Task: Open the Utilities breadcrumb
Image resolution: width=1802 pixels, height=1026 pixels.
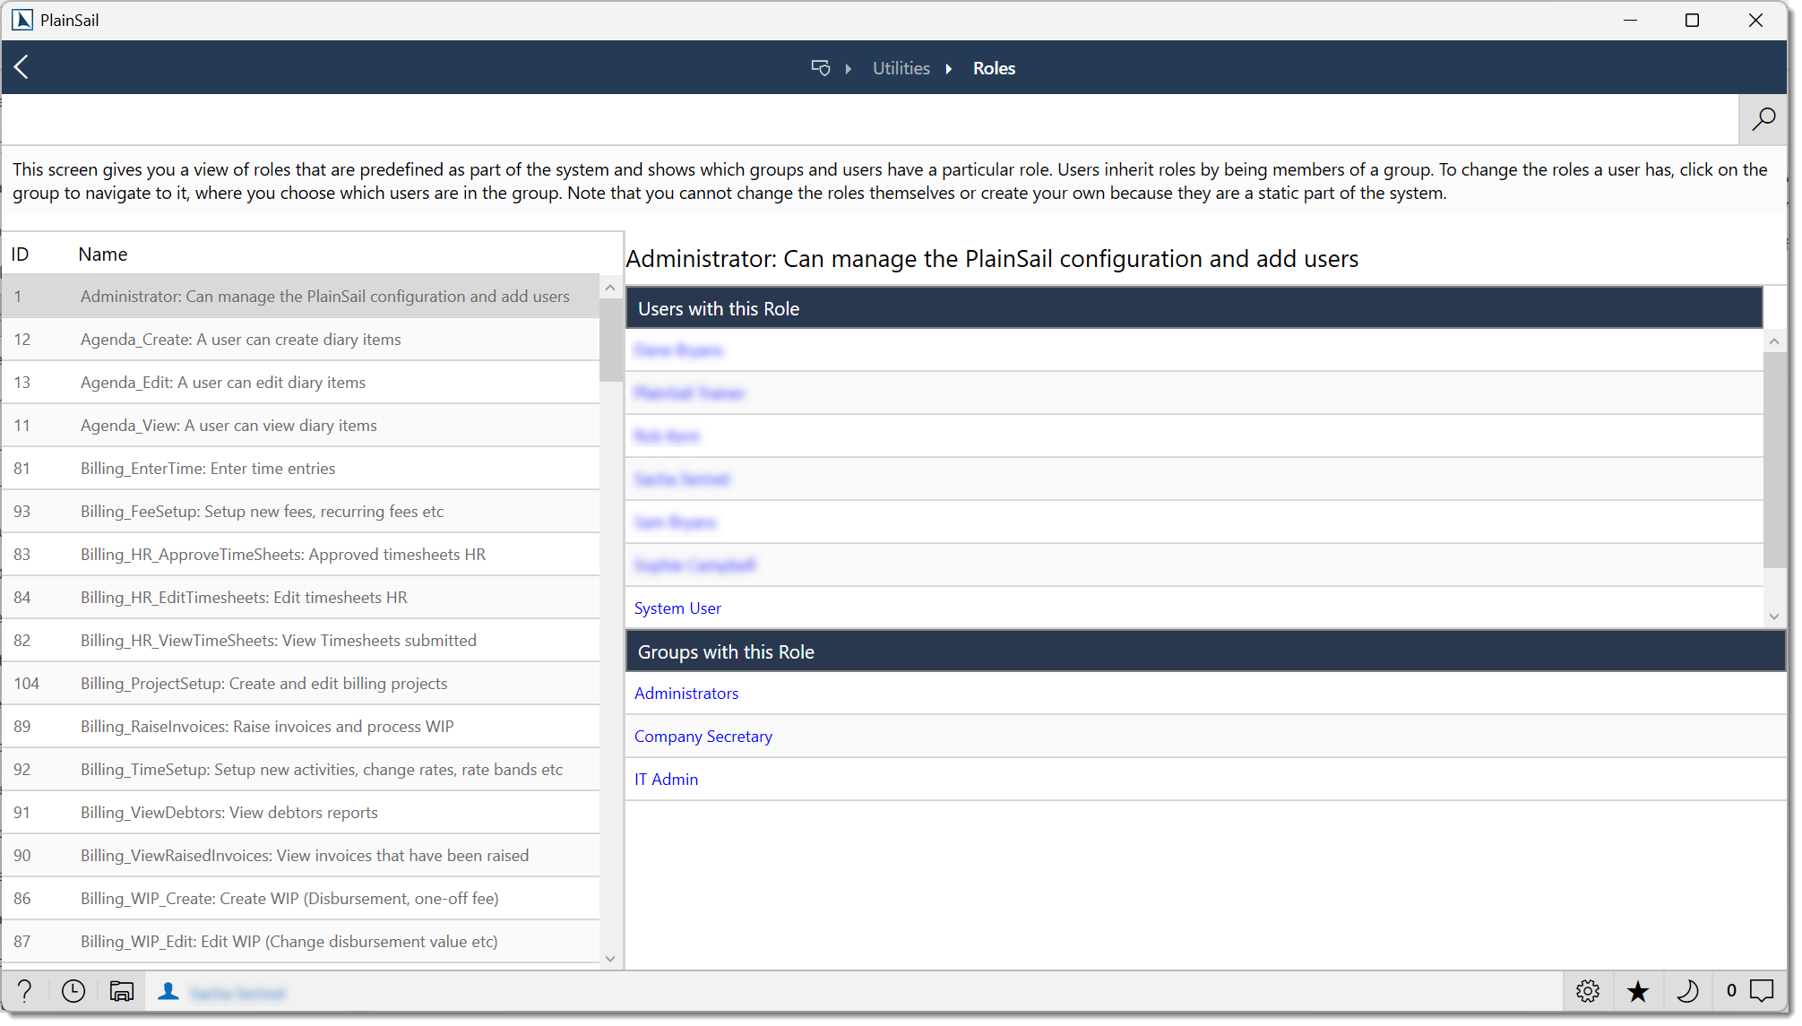Action: coord(901,67)
